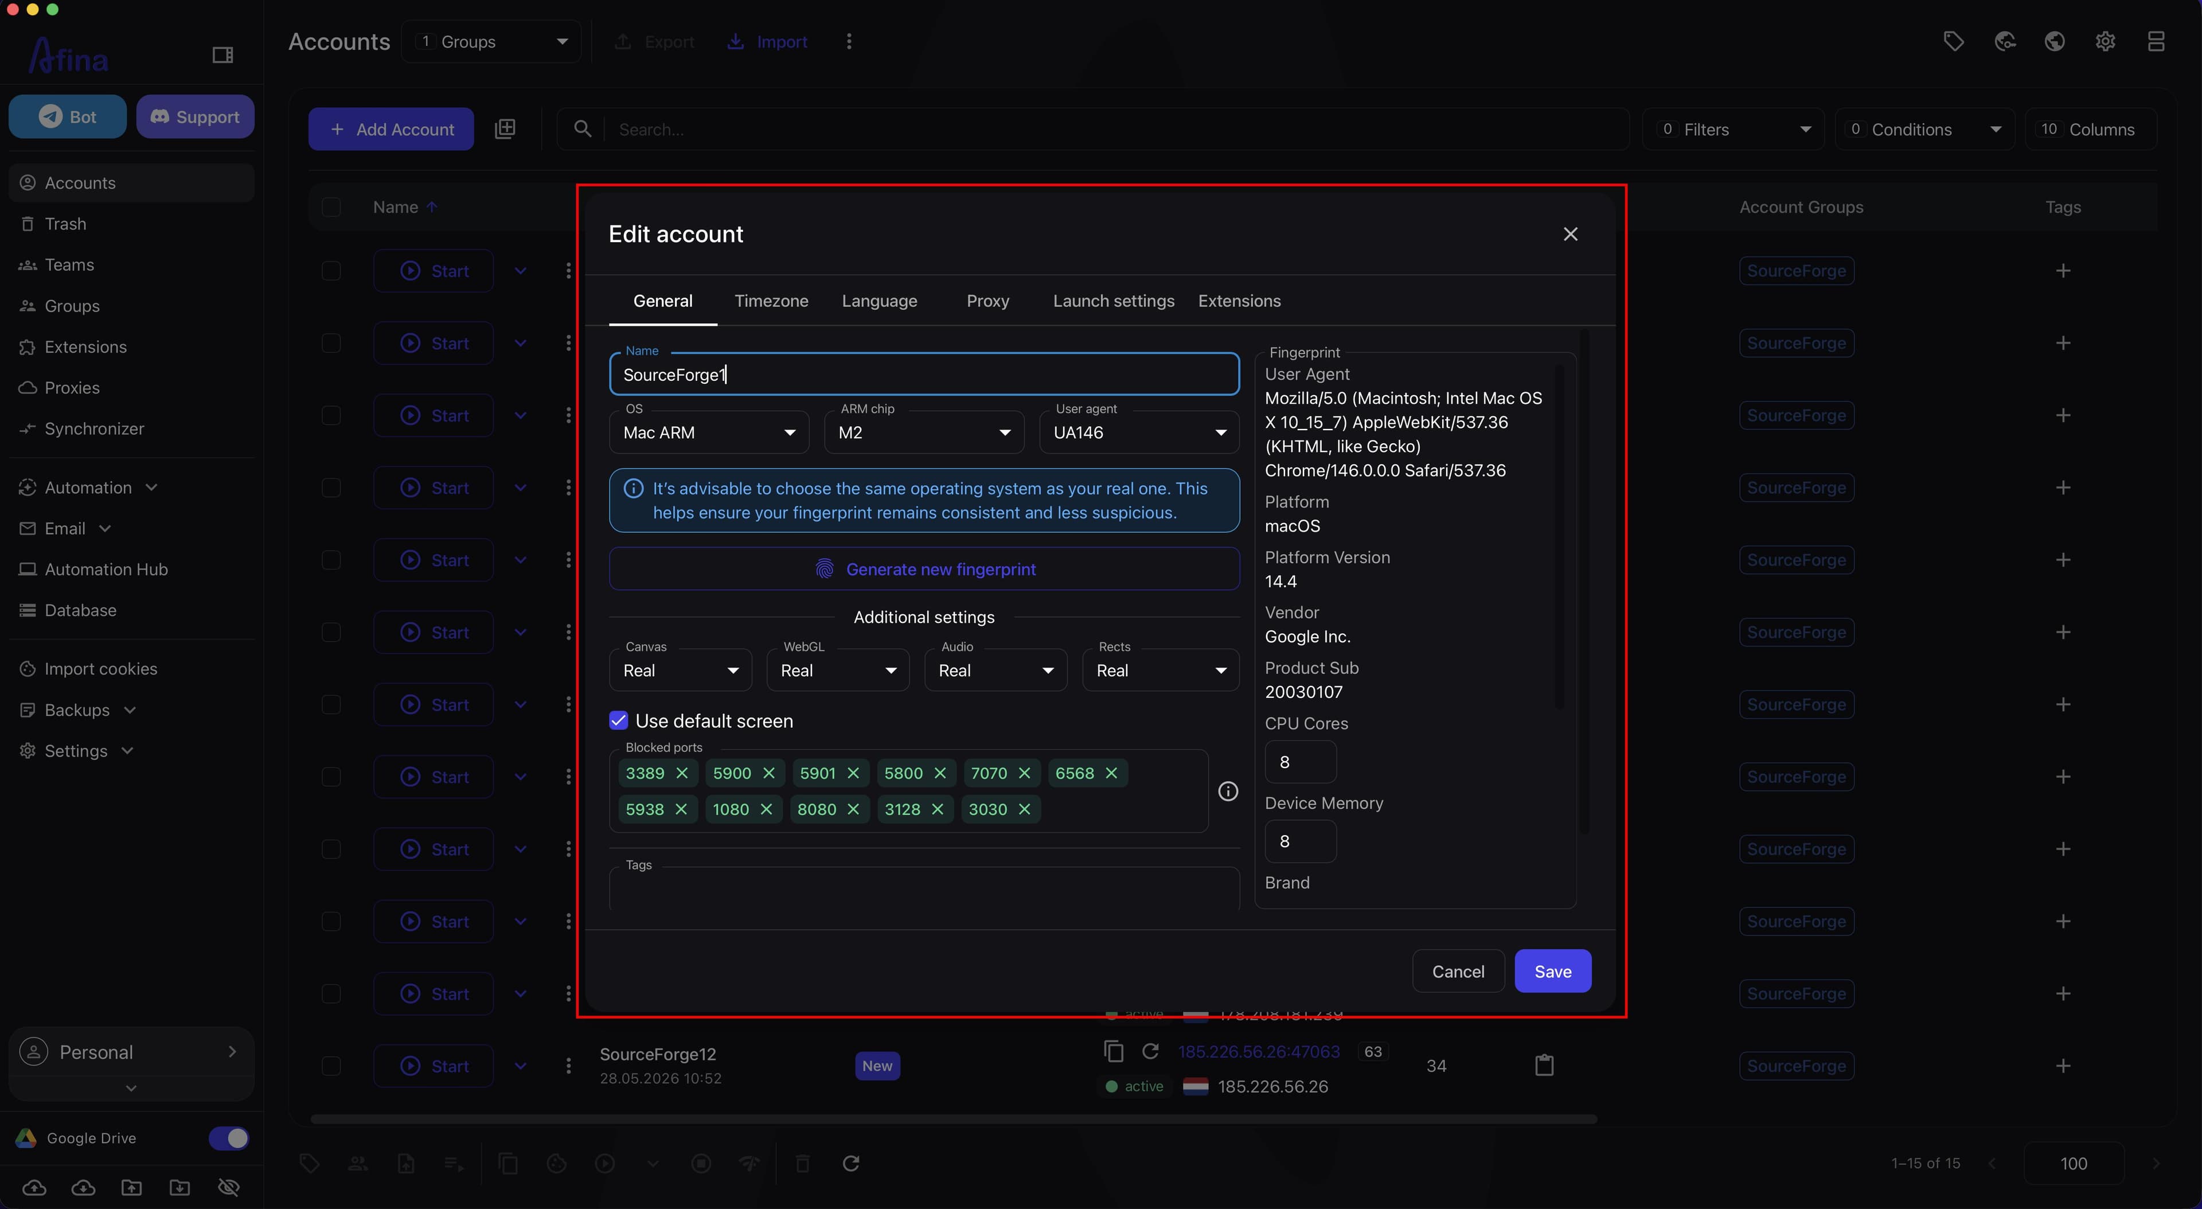2202x1209 pixels.
Task: Open the Columns selector
Action: [2091, 129]
